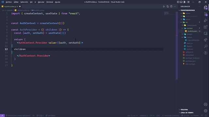Viewport: 209px width, 117px height.
Task: Open the circled play icon in the activity bar
Action: pos(205,53)
